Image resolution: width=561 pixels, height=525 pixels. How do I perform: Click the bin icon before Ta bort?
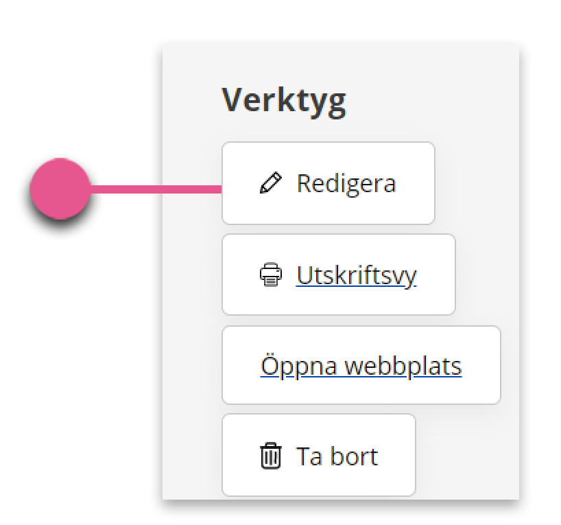pos(270,456)
